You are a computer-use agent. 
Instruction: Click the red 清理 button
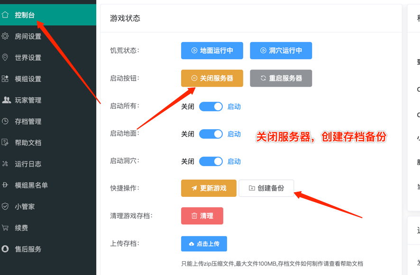pos(202,216)
